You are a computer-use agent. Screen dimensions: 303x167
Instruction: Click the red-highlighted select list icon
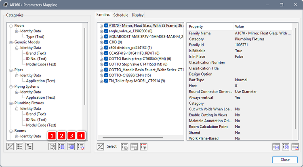(143, 147)
